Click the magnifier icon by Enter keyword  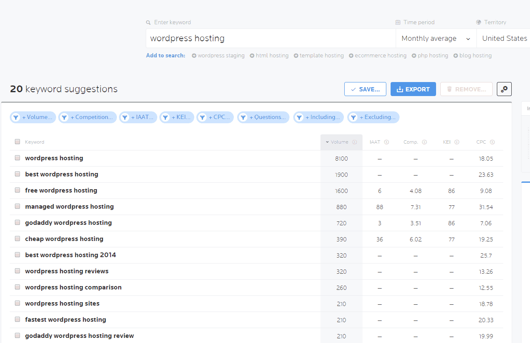pyautogui.click(x=148, y=23)
